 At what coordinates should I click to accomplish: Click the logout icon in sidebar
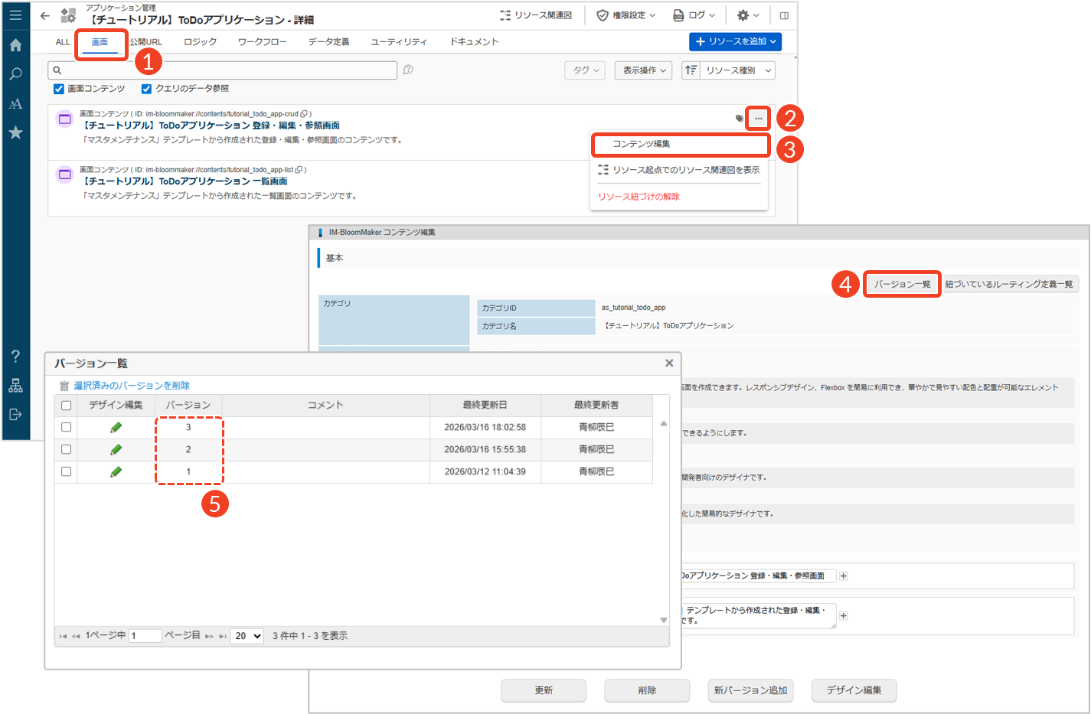(x=15, y=415)
